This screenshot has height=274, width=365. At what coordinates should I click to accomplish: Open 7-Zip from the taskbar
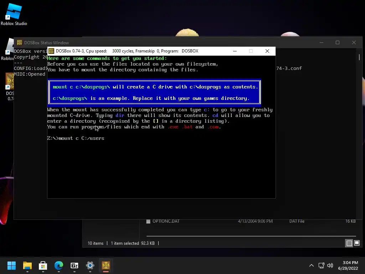[x=74, y=265]
